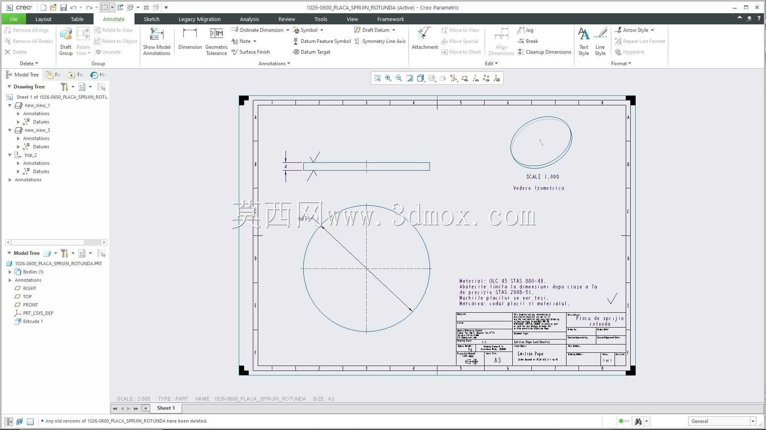
Task: Open the General selection filter dropdown
Action: click(x=752, y=421)
